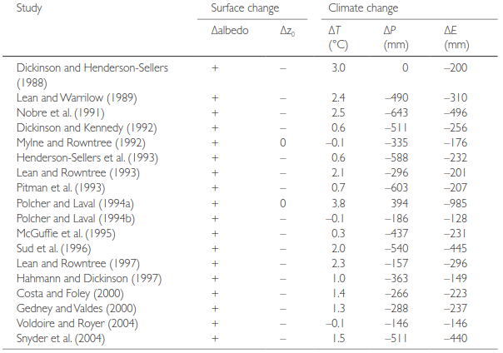Select the Snyder et al. (2004) entry

click(61, 339)
